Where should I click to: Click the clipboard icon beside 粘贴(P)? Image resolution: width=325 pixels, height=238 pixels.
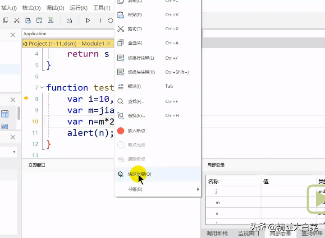click(x=121, y=15)
